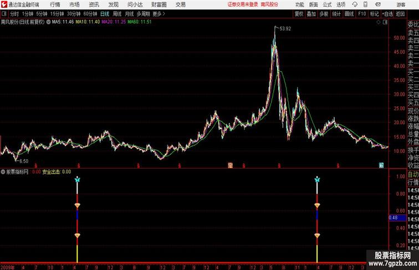Click the blue 0.48 axis value marker
The height and width of the screenshot is (270, 419).
pyautogui.click(x=397, y=217)
